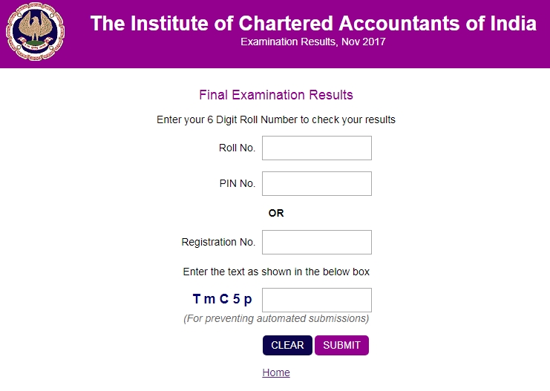This screenshot has height=391, width=550.
Task: Click the Roll No. input field
Action: (x=316, y=148)
